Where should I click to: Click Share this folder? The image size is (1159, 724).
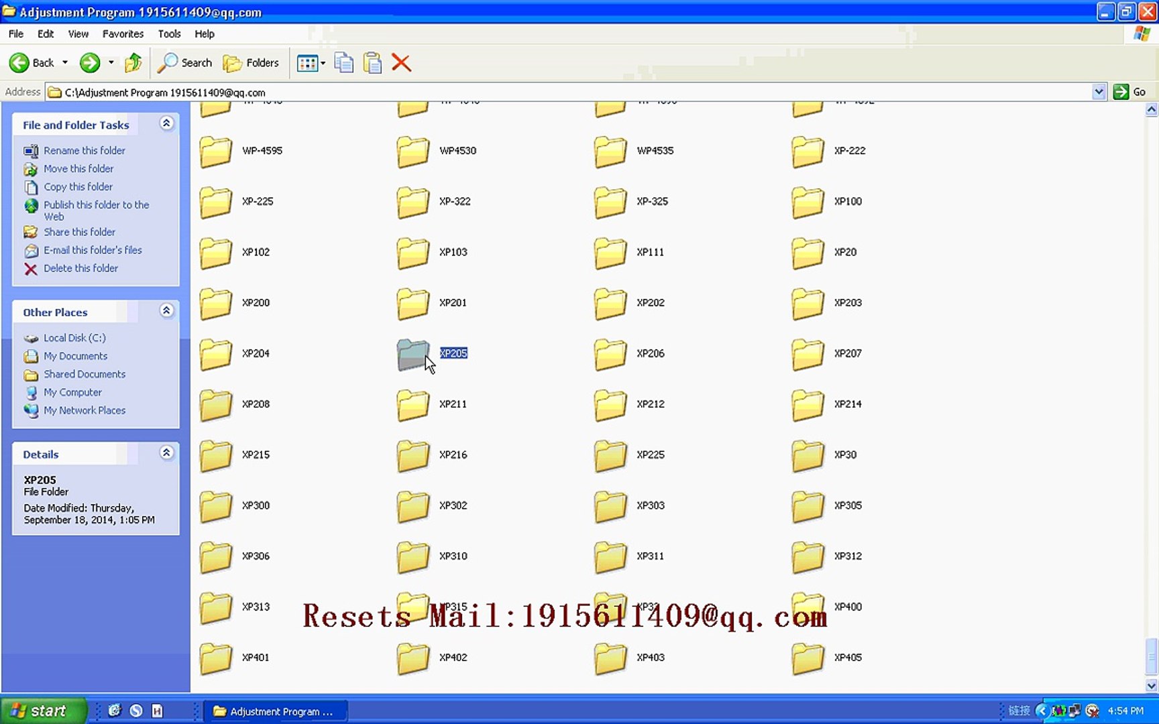click(79, 232)
